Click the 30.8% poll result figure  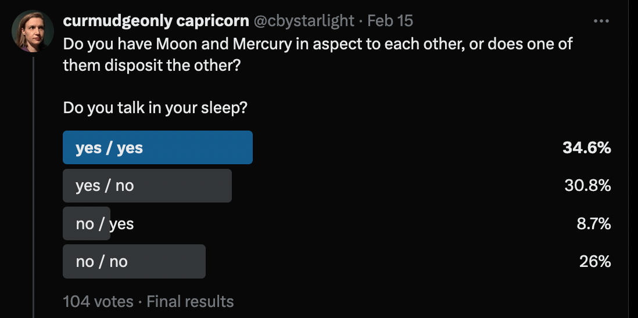tap(587, 186)
